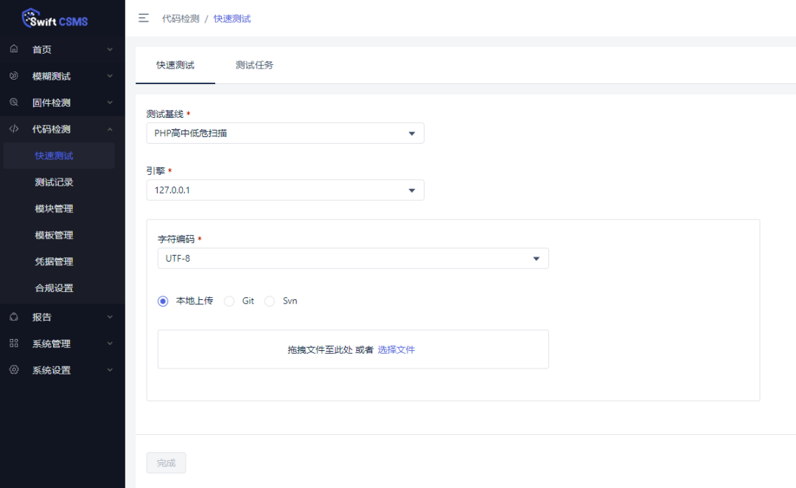Toggle the sidebar collapse hamburger icon
Screen dimensions: 796x488
click(x=144, y=18)
